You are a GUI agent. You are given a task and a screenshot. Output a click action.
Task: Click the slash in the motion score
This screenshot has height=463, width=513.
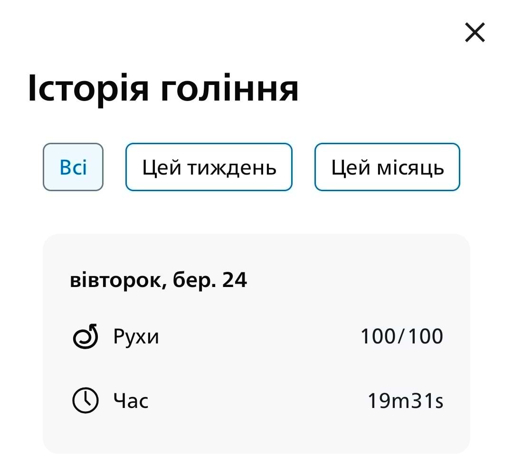401,337
